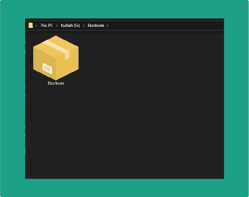Select the Ekorkode file name label
This screenshot has height=197, width=249.
click(56, 83)
